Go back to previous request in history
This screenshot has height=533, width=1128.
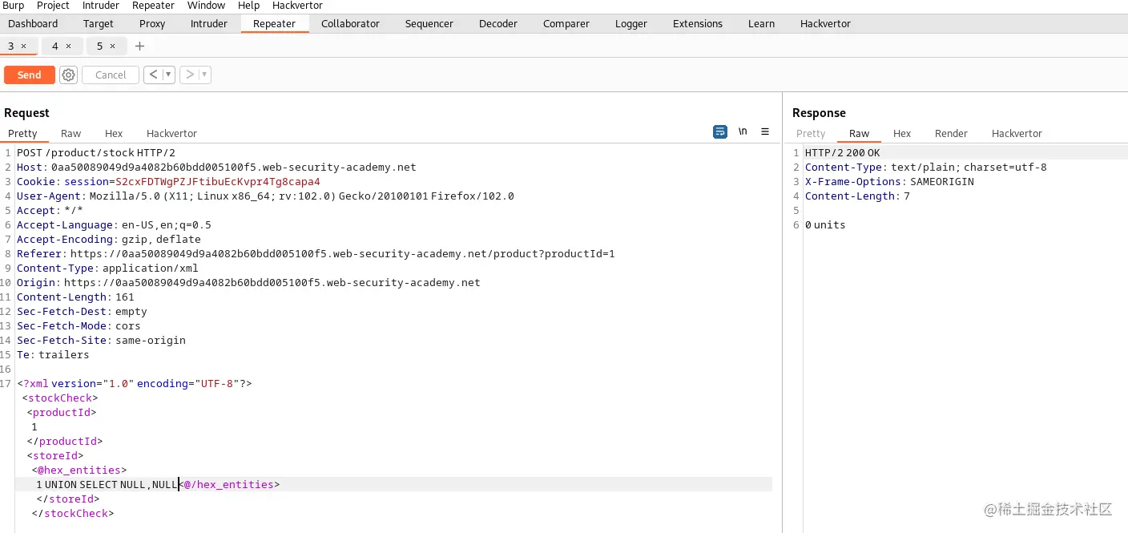[x=153, y=75]
